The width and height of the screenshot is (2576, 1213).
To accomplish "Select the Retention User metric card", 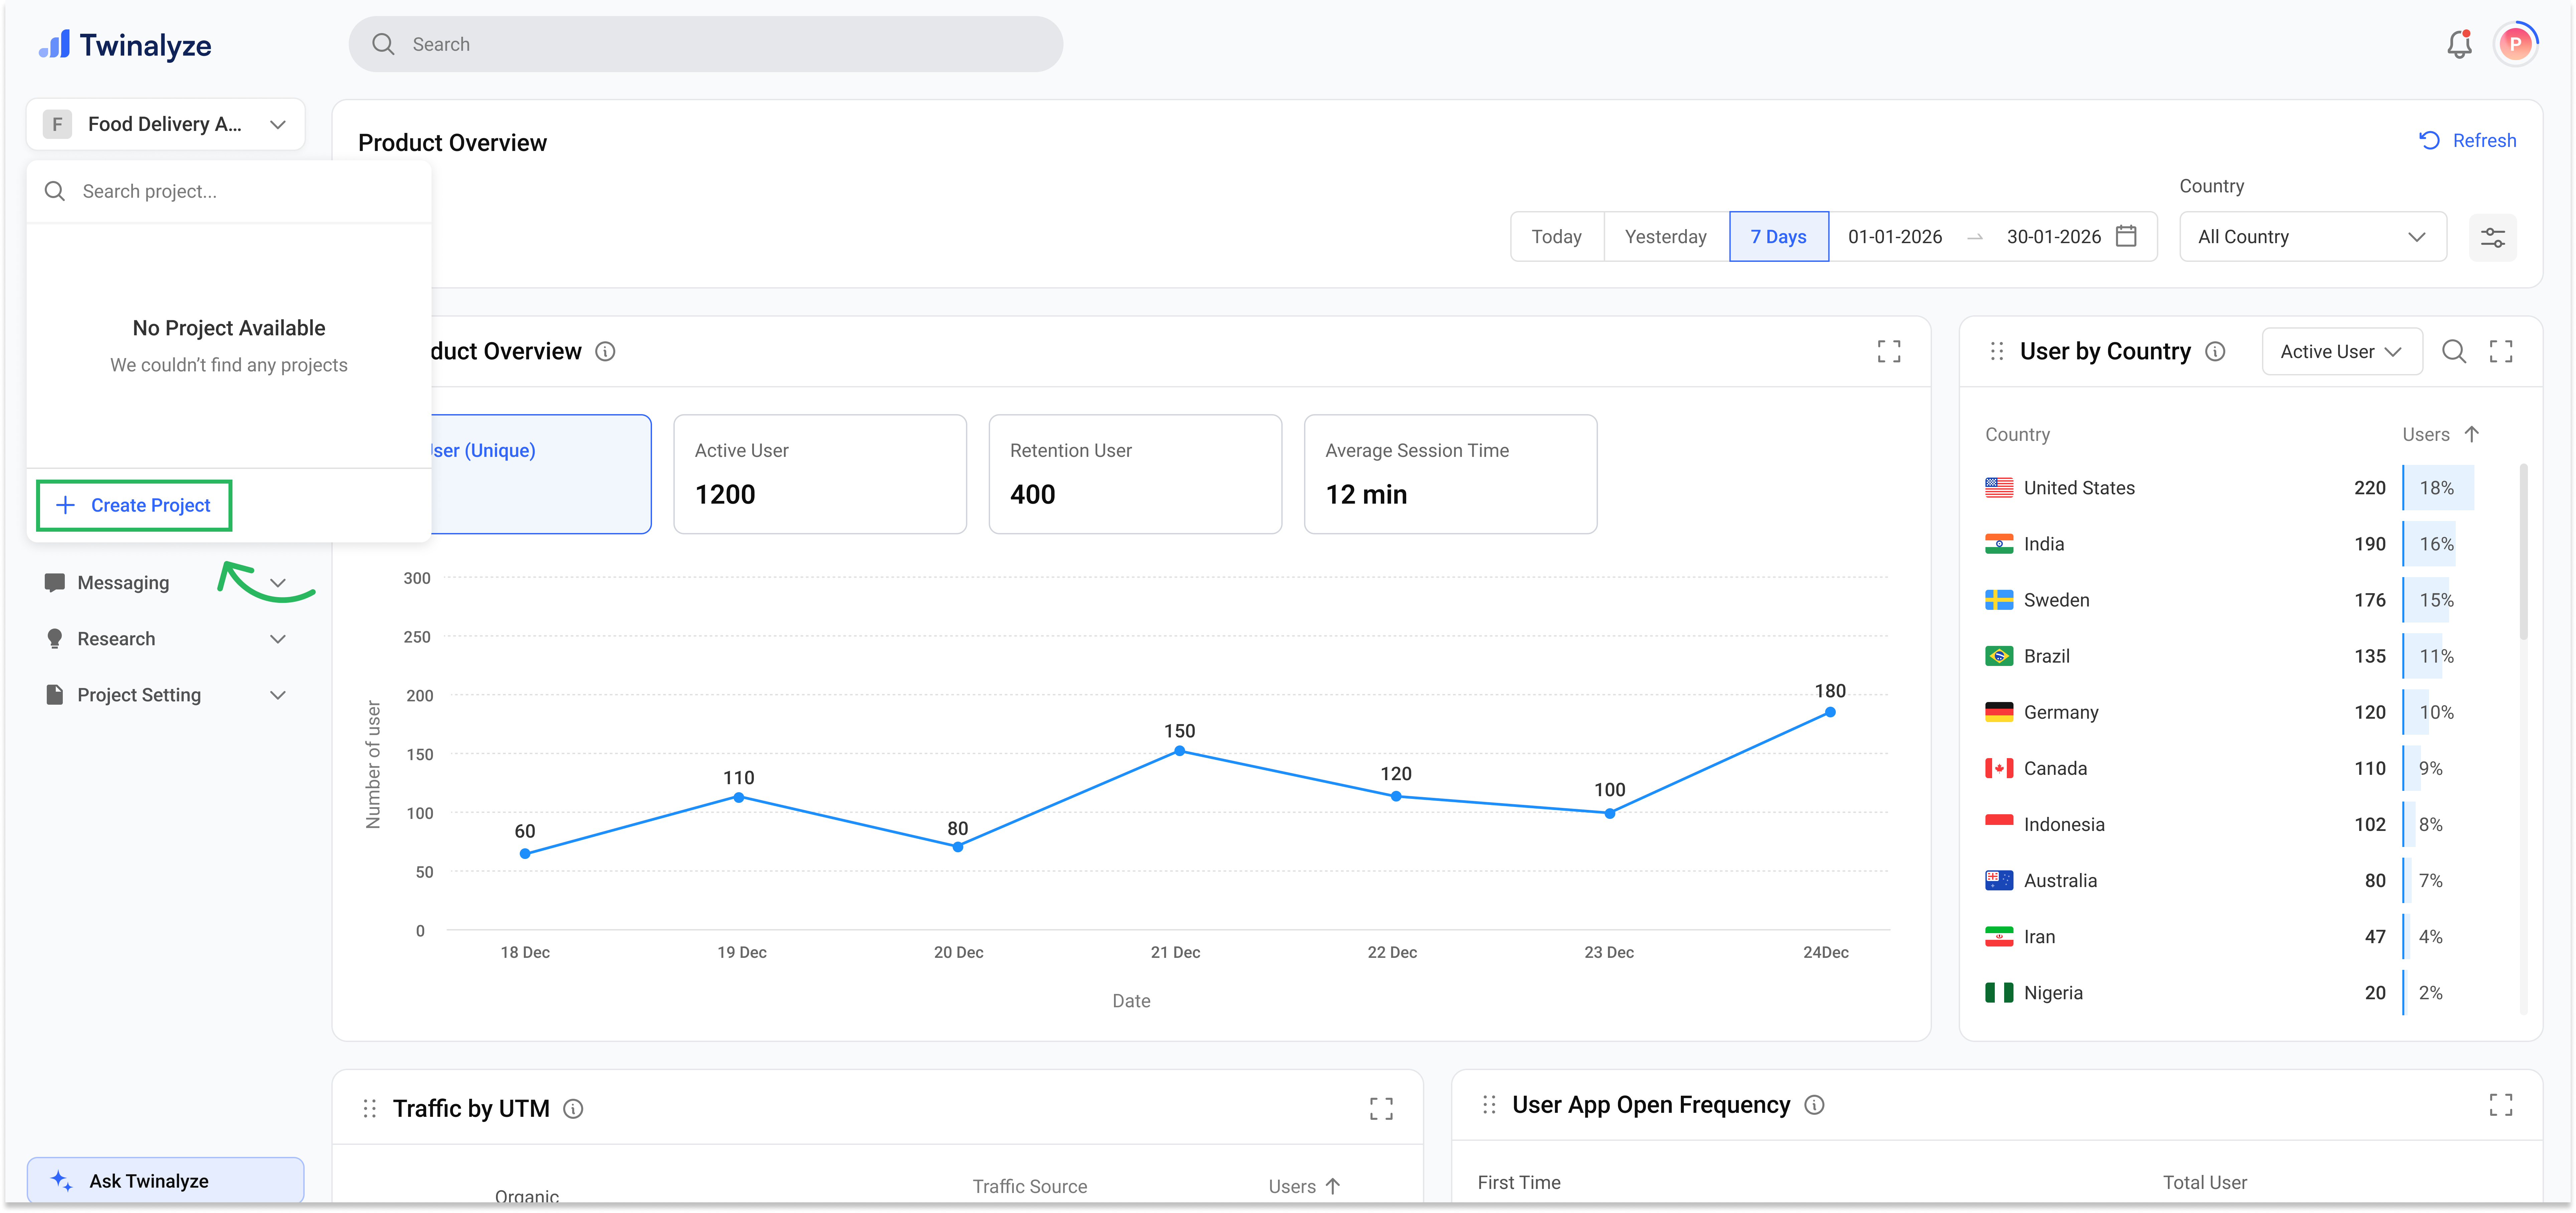I will click(1135, 474).
